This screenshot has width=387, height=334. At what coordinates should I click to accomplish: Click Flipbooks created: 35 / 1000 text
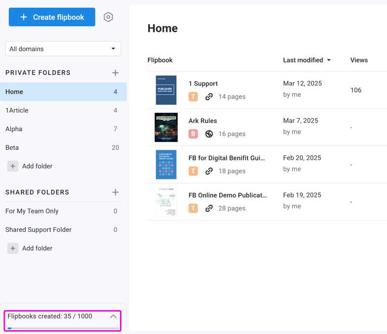(50, 316)
